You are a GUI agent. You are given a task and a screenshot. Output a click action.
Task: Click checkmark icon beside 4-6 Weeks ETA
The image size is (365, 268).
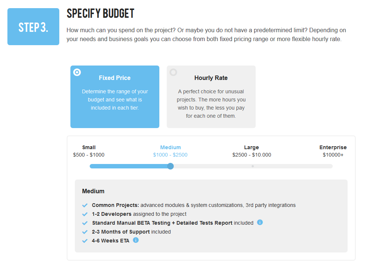click(85, 241)
